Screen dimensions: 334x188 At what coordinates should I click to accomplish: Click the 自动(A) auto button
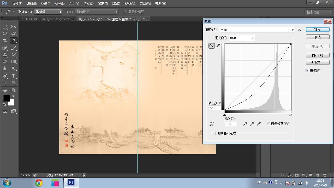[x=318, y=55]
